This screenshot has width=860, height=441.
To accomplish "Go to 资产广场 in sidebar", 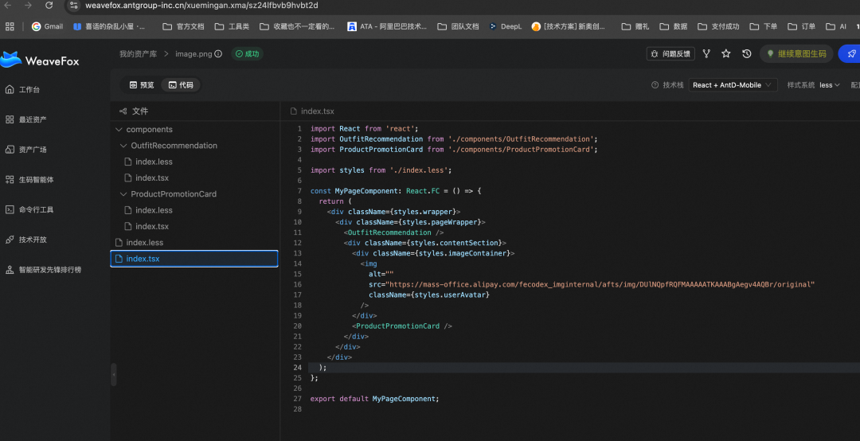I will click(x=33, y=150).
